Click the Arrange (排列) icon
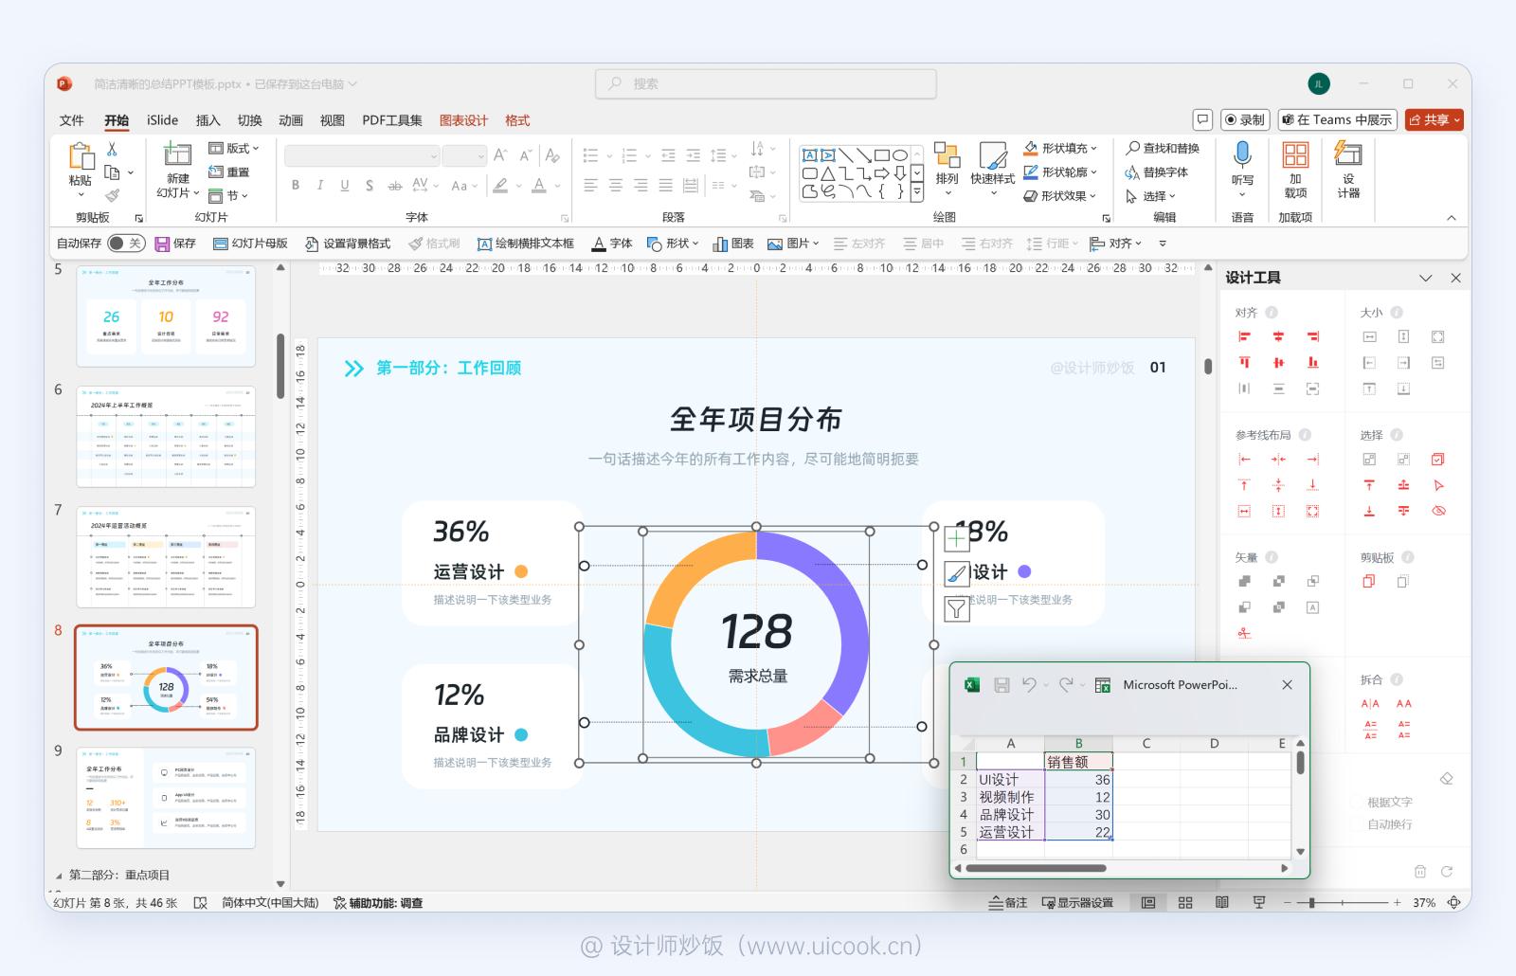Image resolution: width=1516 pixels, height=976 pixels. (947, 155)
